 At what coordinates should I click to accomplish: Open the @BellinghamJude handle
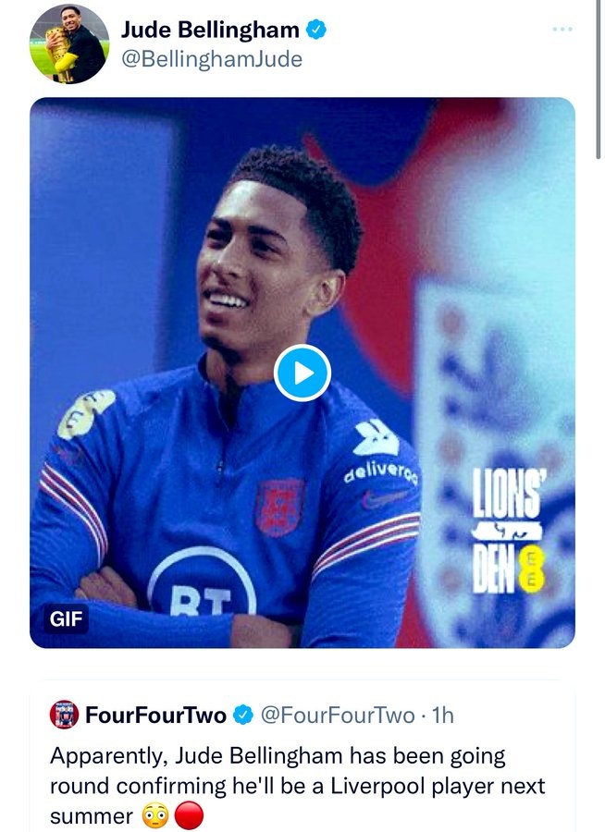tap(211, 59)
